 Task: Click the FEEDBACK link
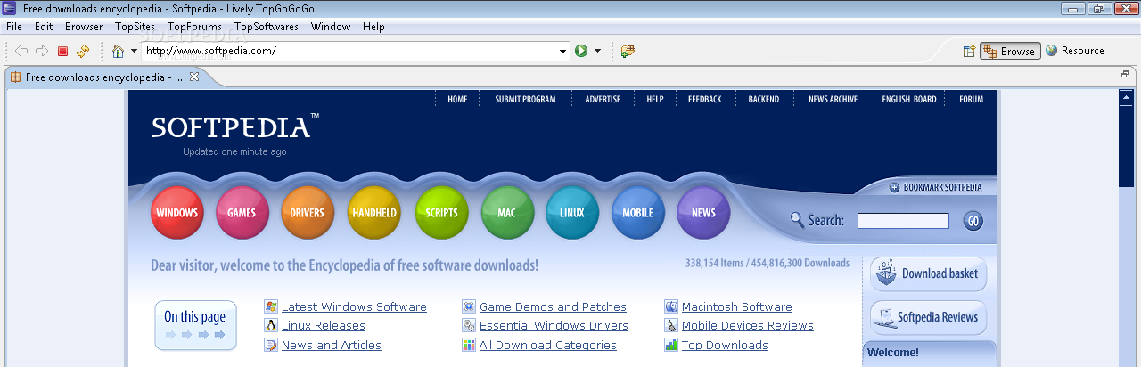705,100
